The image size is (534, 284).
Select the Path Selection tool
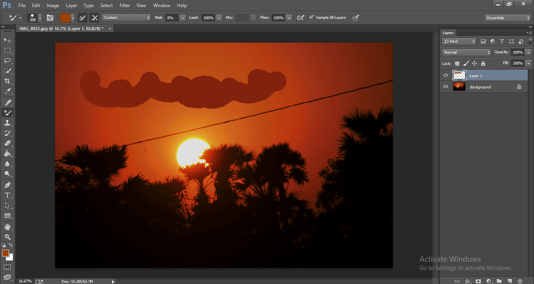pyautogui.click(x=7, y=205)
